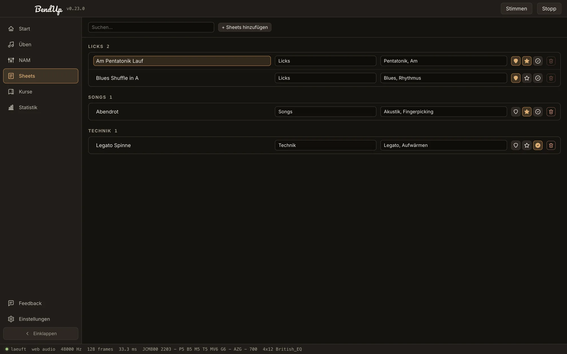Collapse sidebar with Einklappen

[x=41, y=334]
